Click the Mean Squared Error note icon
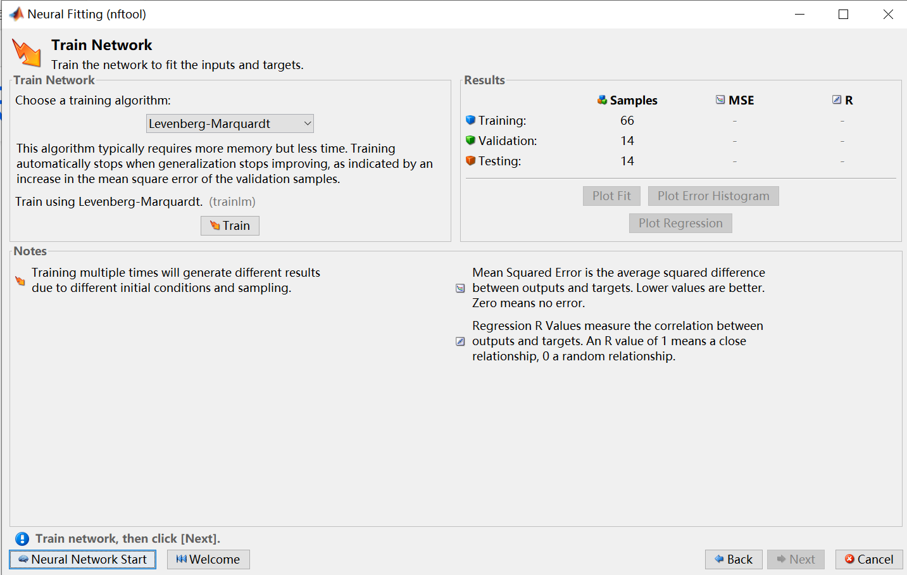 pos(460,288)
